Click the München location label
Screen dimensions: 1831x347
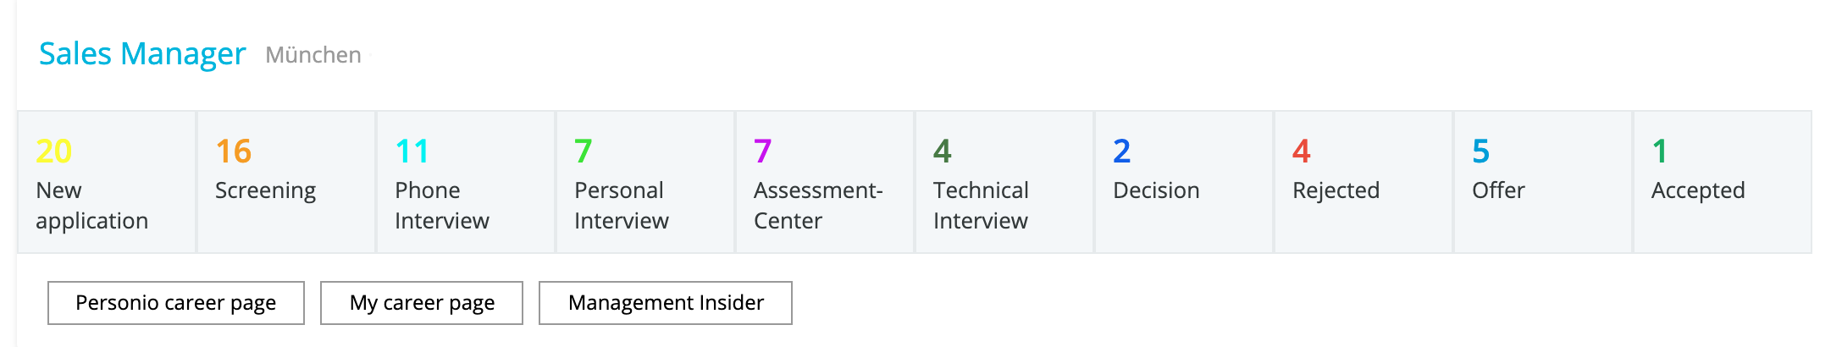coord(313,55)
